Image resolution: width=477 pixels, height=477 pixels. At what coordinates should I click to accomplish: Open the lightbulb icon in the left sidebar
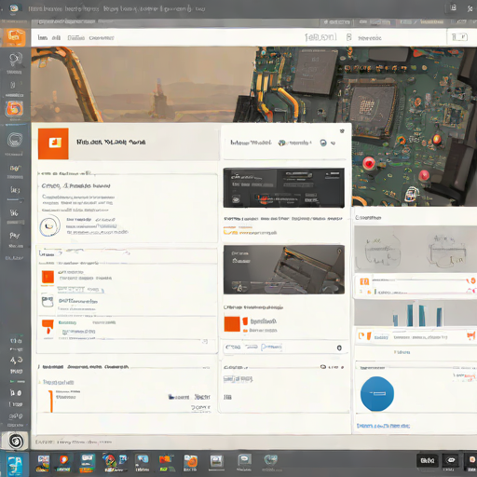coord(15,60)
